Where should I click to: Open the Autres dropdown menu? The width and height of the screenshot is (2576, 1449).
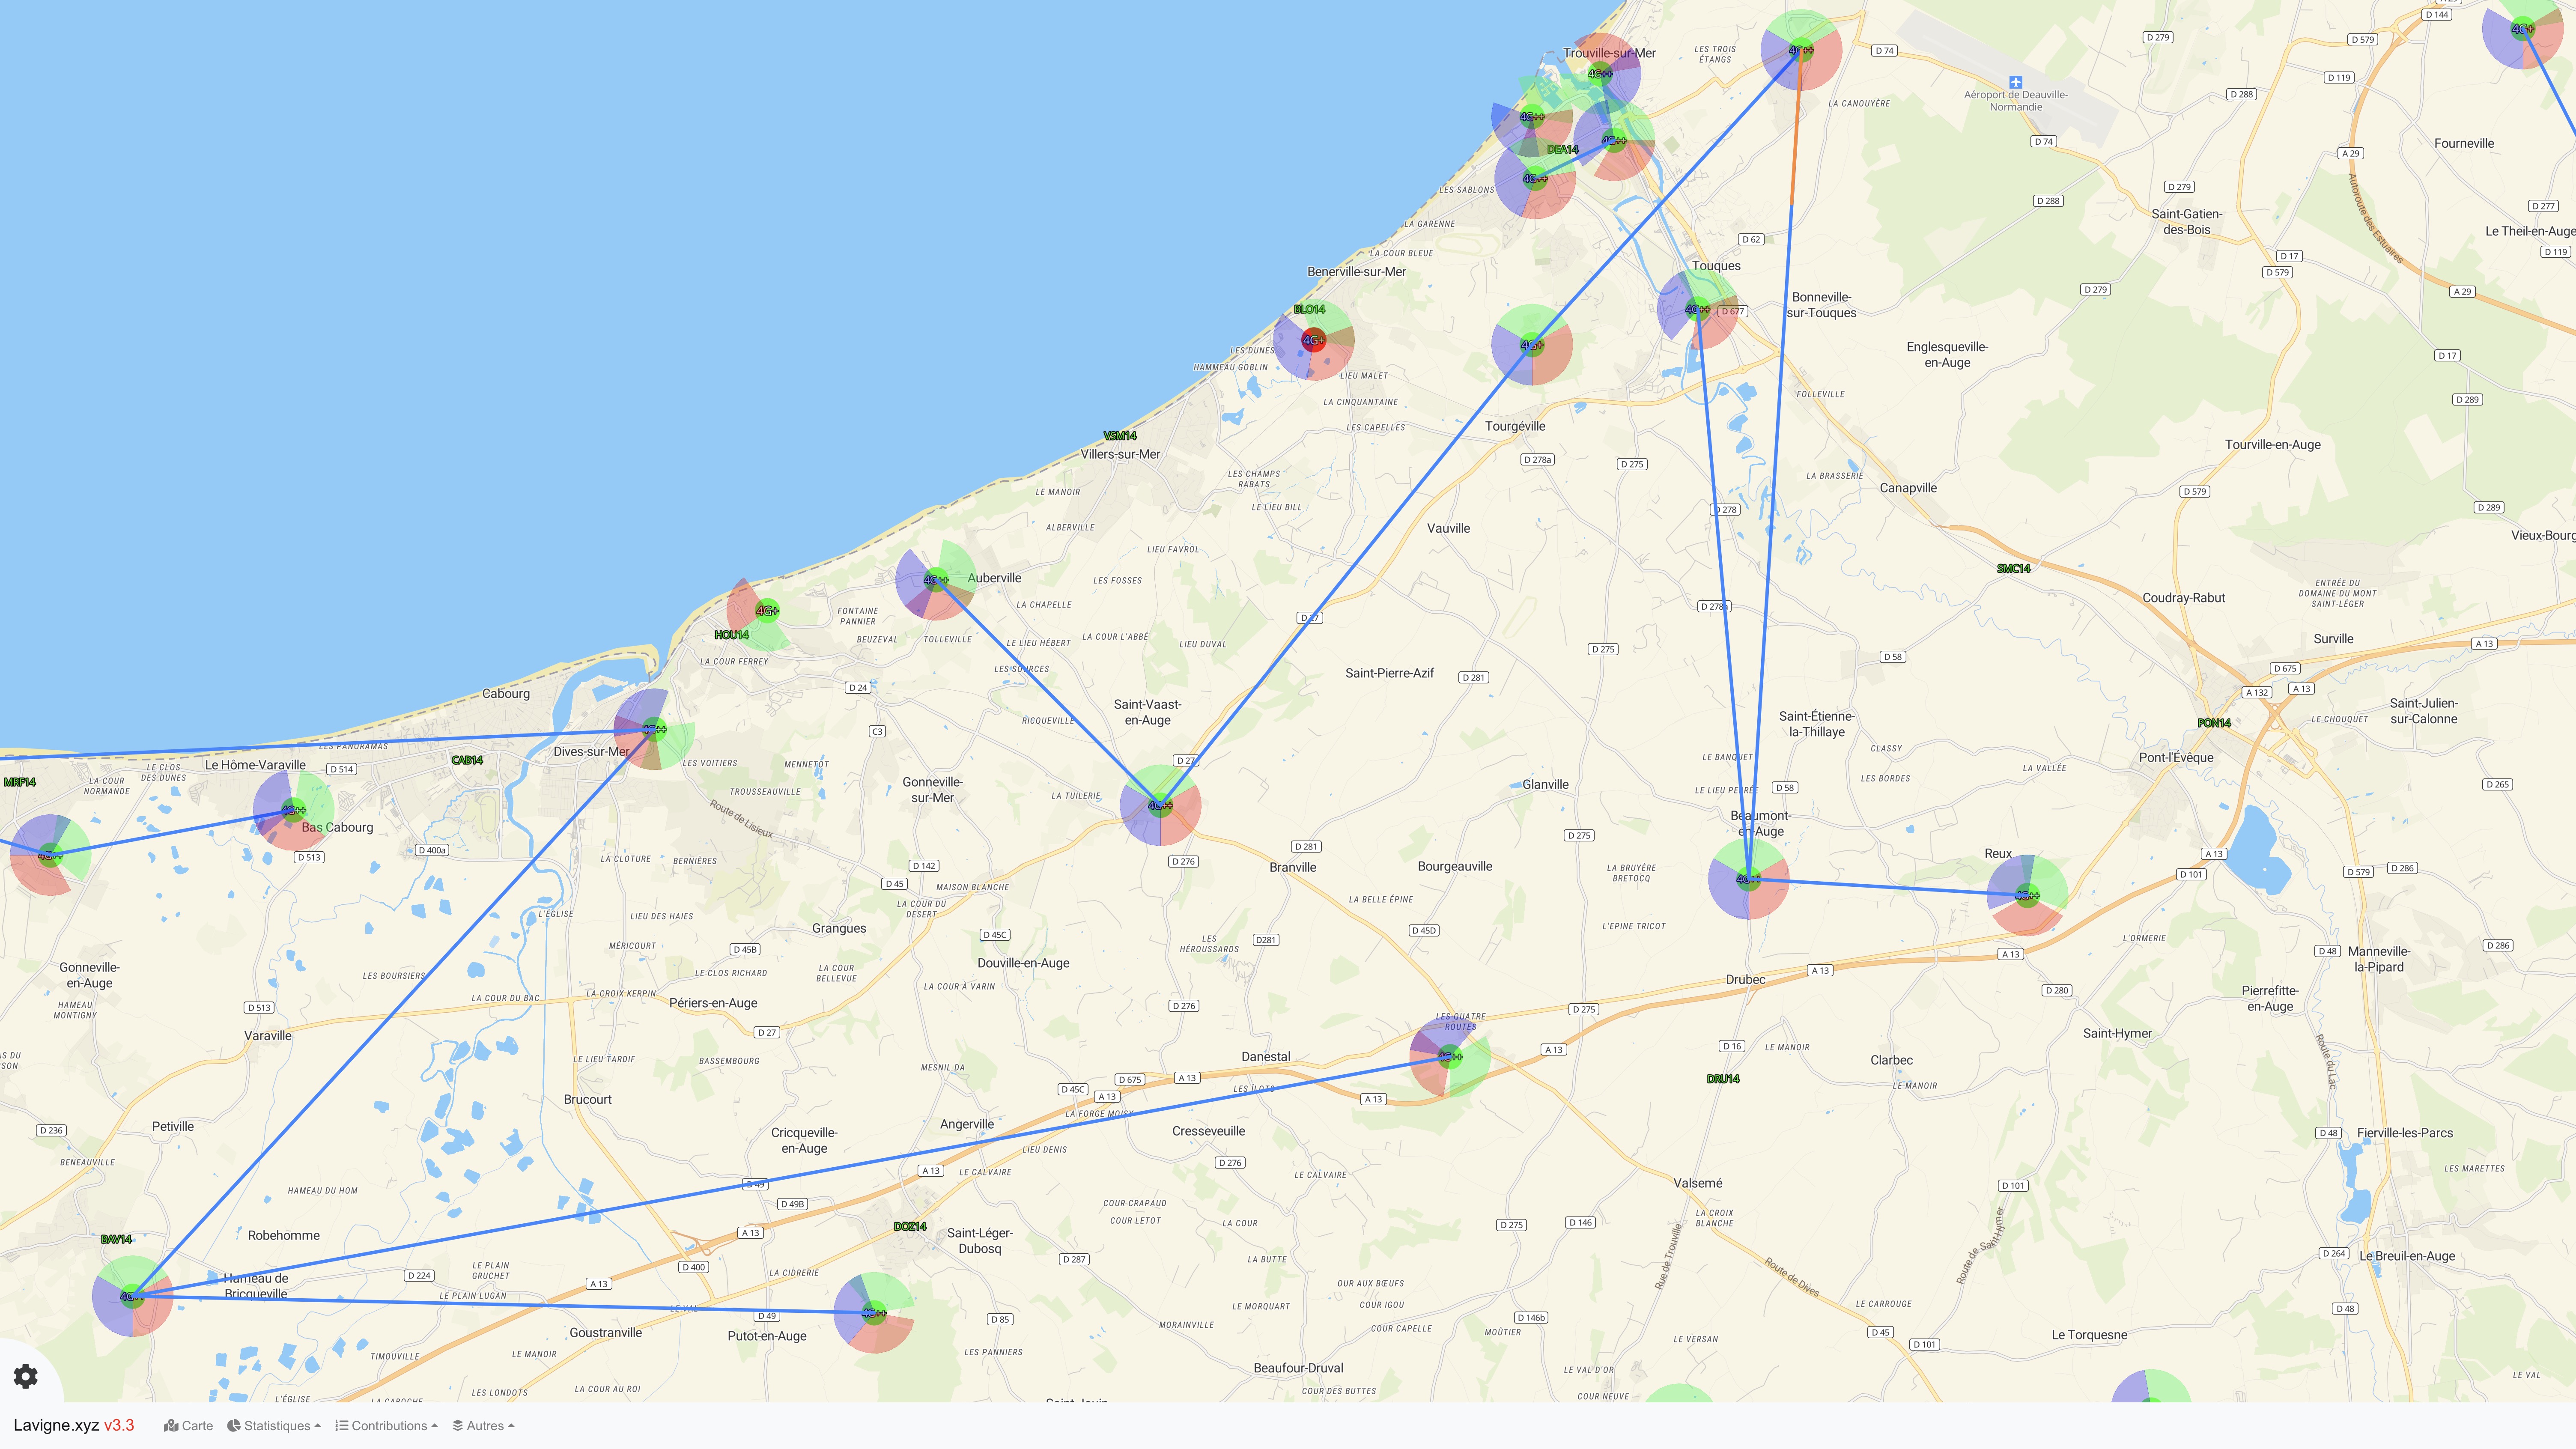point(483,1426)
